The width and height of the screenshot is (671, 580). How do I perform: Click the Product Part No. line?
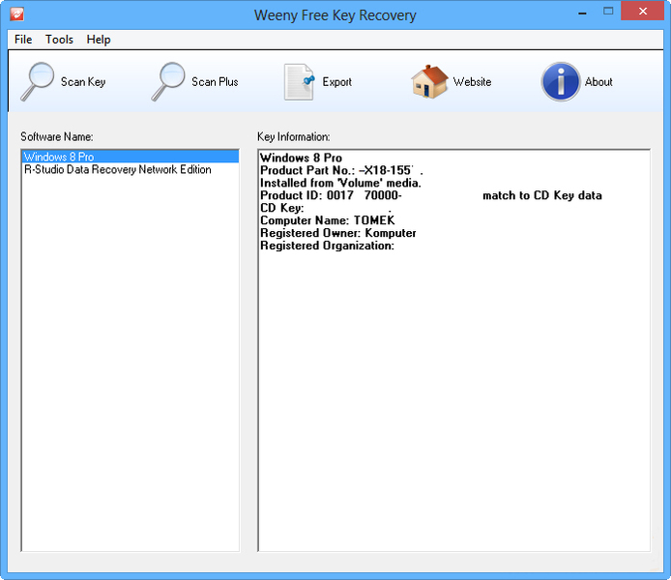[x=342, y=170]
